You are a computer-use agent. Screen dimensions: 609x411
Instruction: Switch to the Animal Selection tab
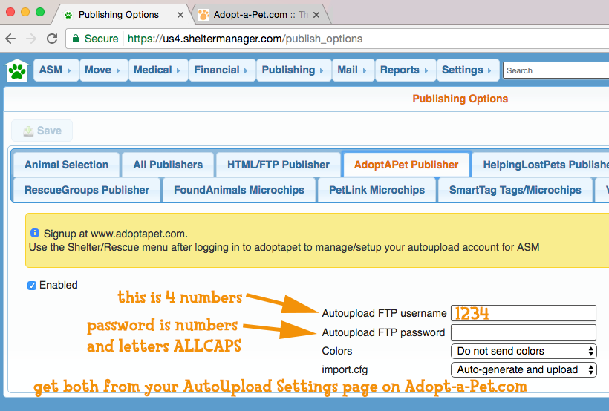[x=66, y=165]
